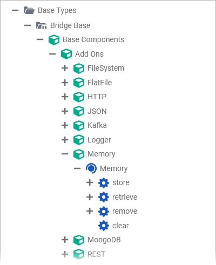The image size is (216, 265).
Task: Click the gear icon next to store
Action: (x=104, y=183)
